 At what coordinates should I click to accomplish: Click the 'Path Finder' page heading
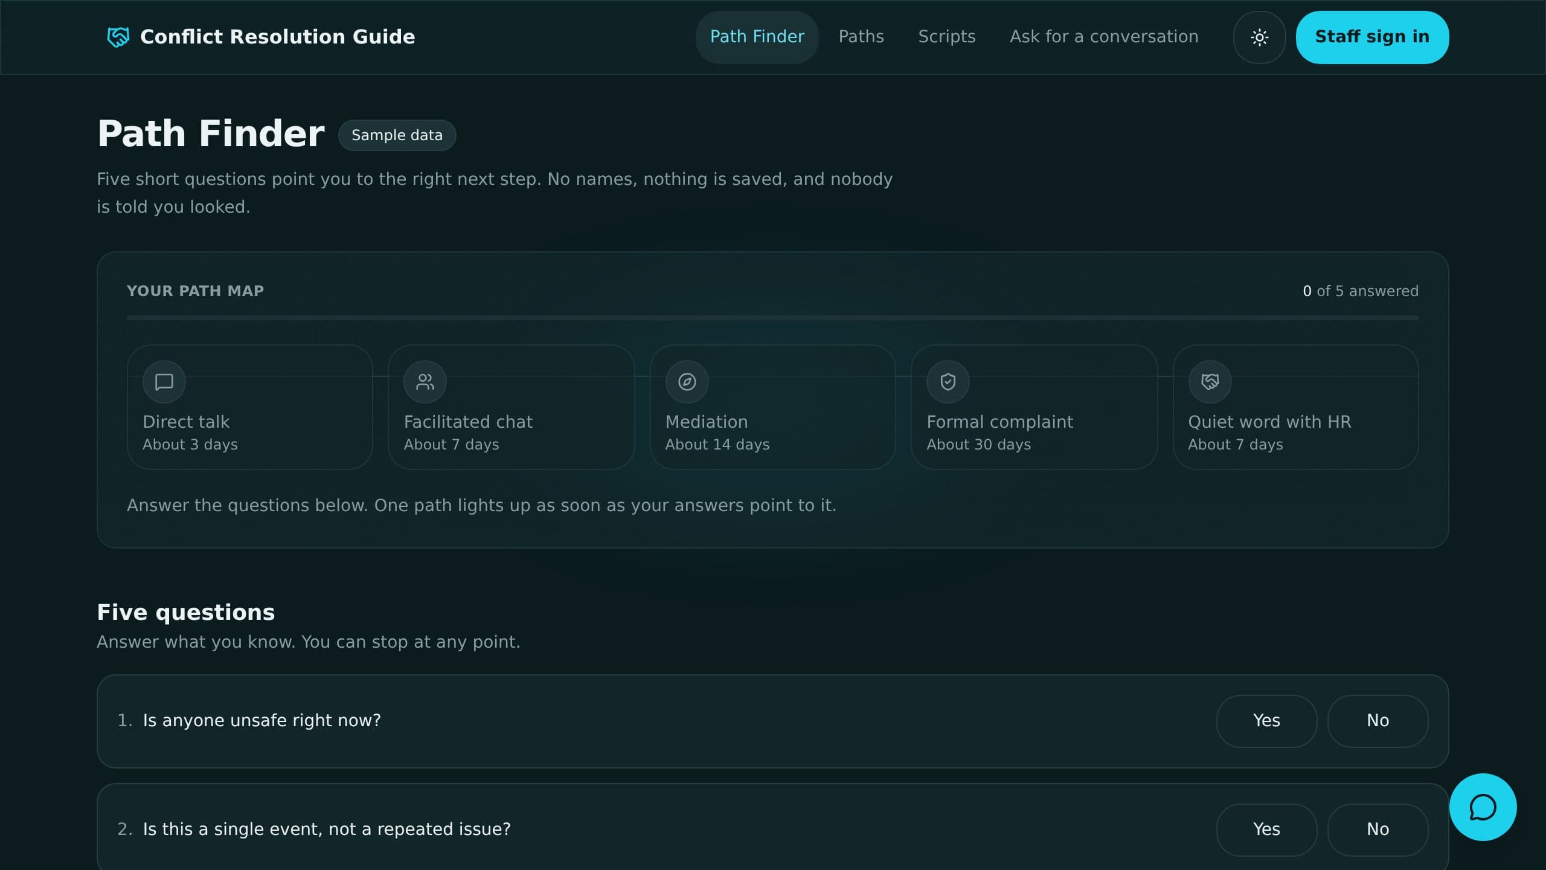(211, 134)
